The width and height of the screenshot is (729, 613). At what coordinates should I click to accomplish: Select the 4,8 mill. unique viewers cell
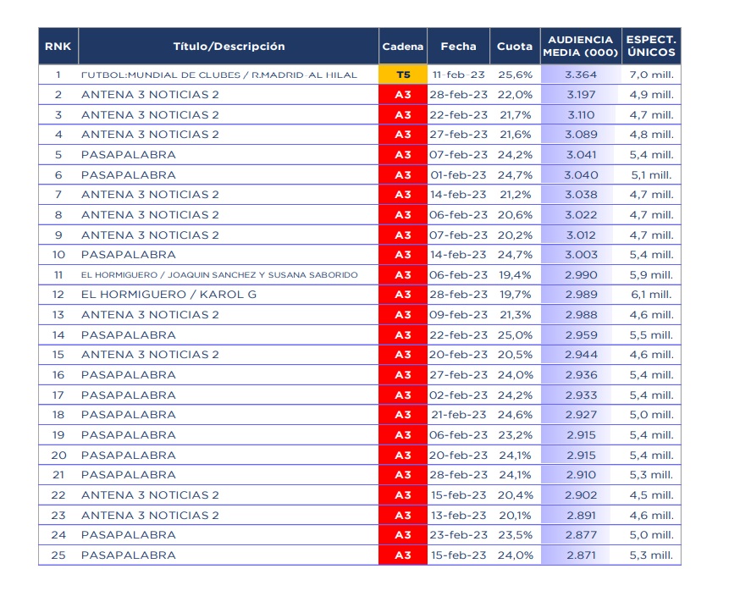click(x=651, y=135)
